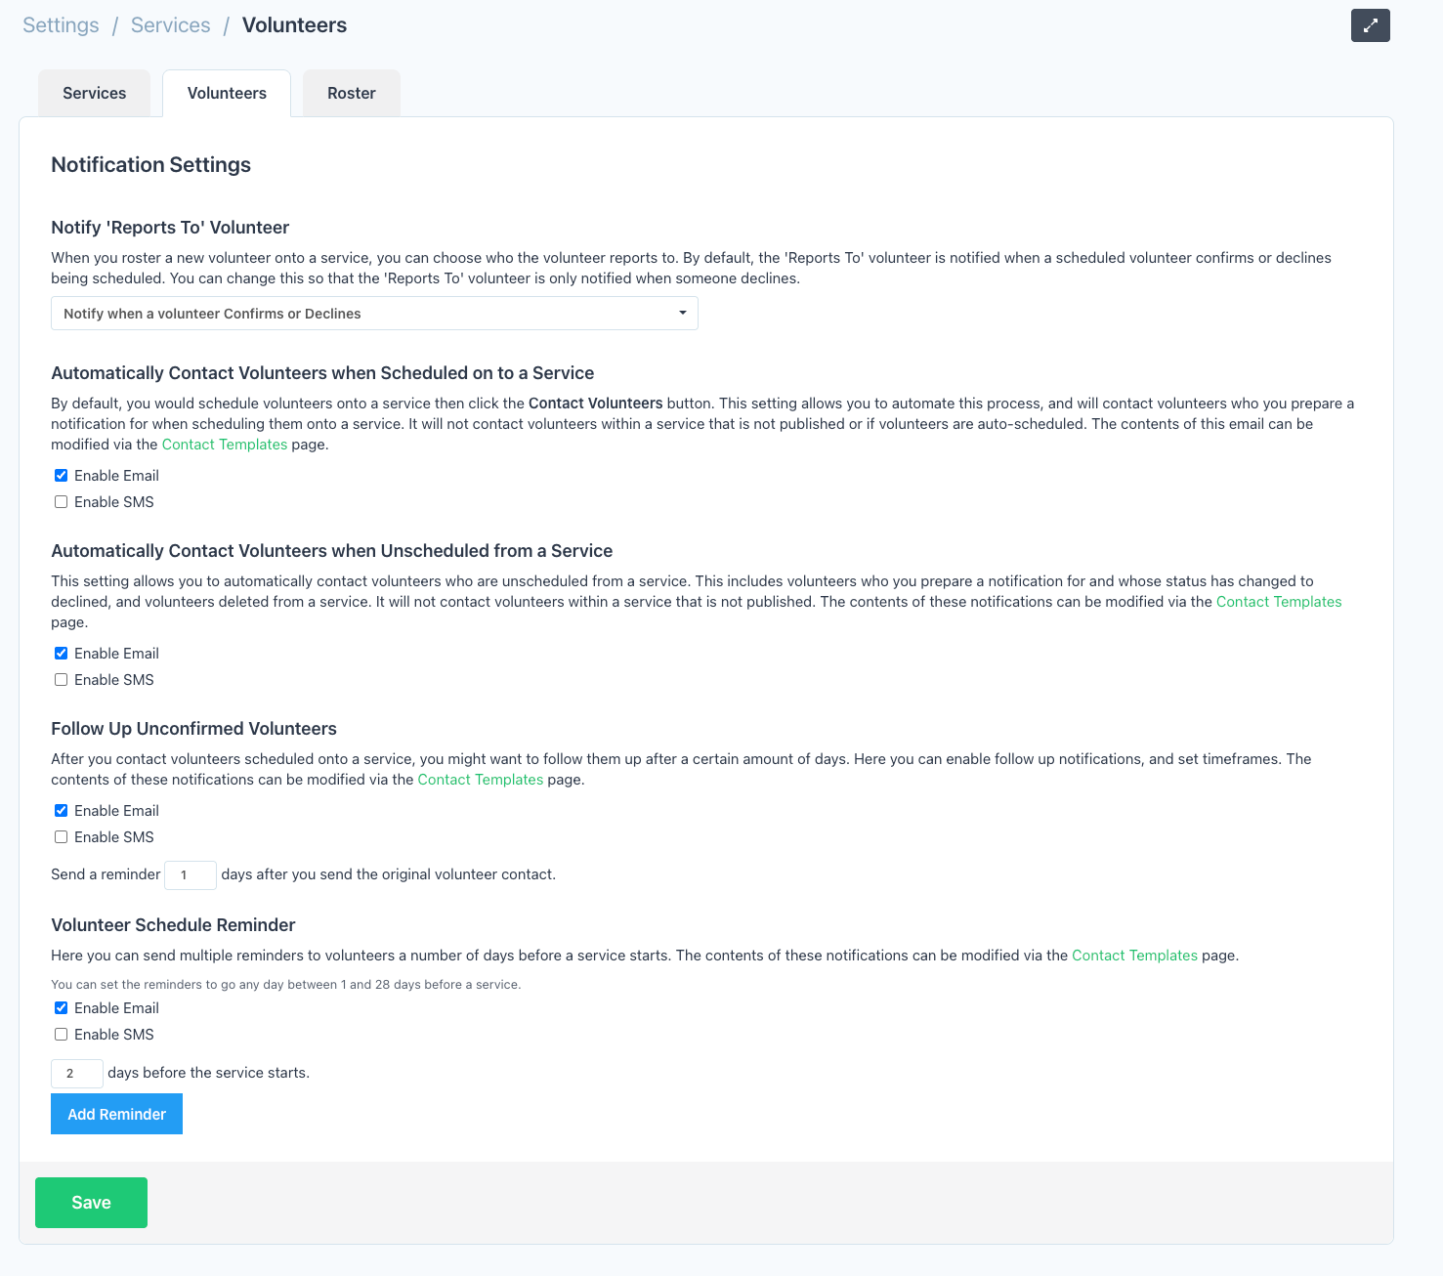
Task: Select the Volunteers tab
Action: point(227,94)
